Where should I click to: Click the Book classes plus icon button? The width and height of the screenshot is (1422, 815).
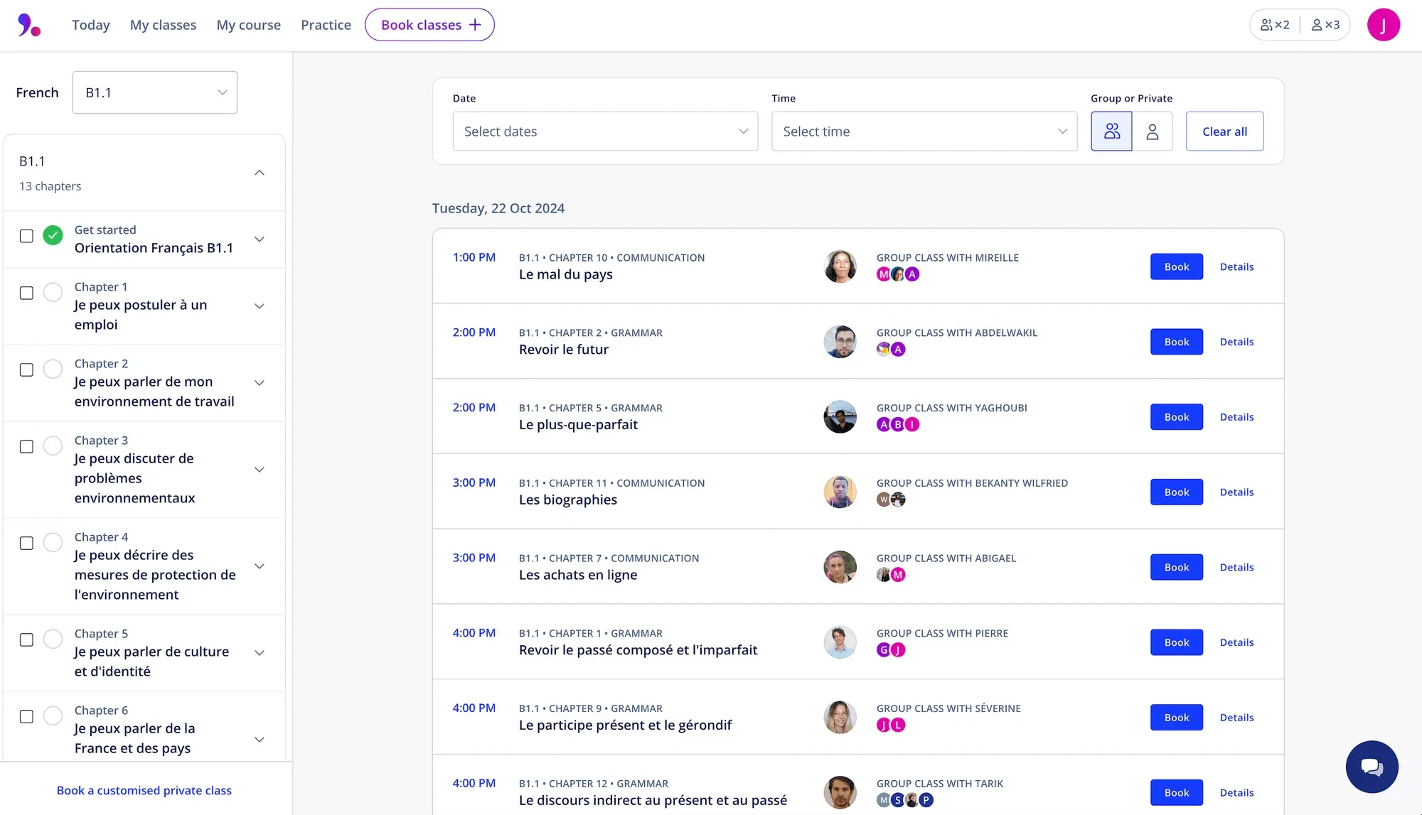coord(429,24)
